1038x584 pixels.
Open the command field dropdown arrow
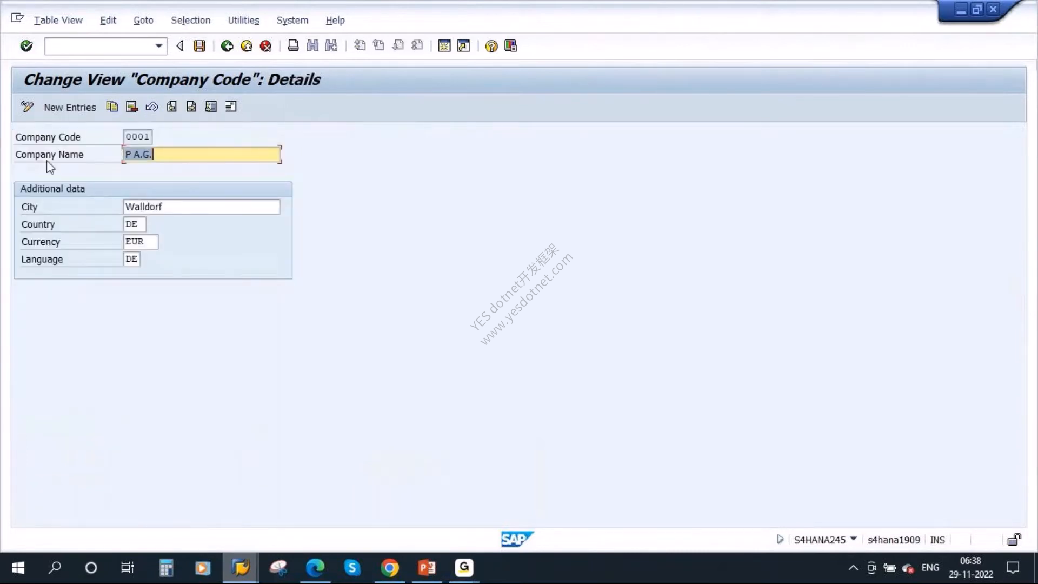click(x=158, y=46)
